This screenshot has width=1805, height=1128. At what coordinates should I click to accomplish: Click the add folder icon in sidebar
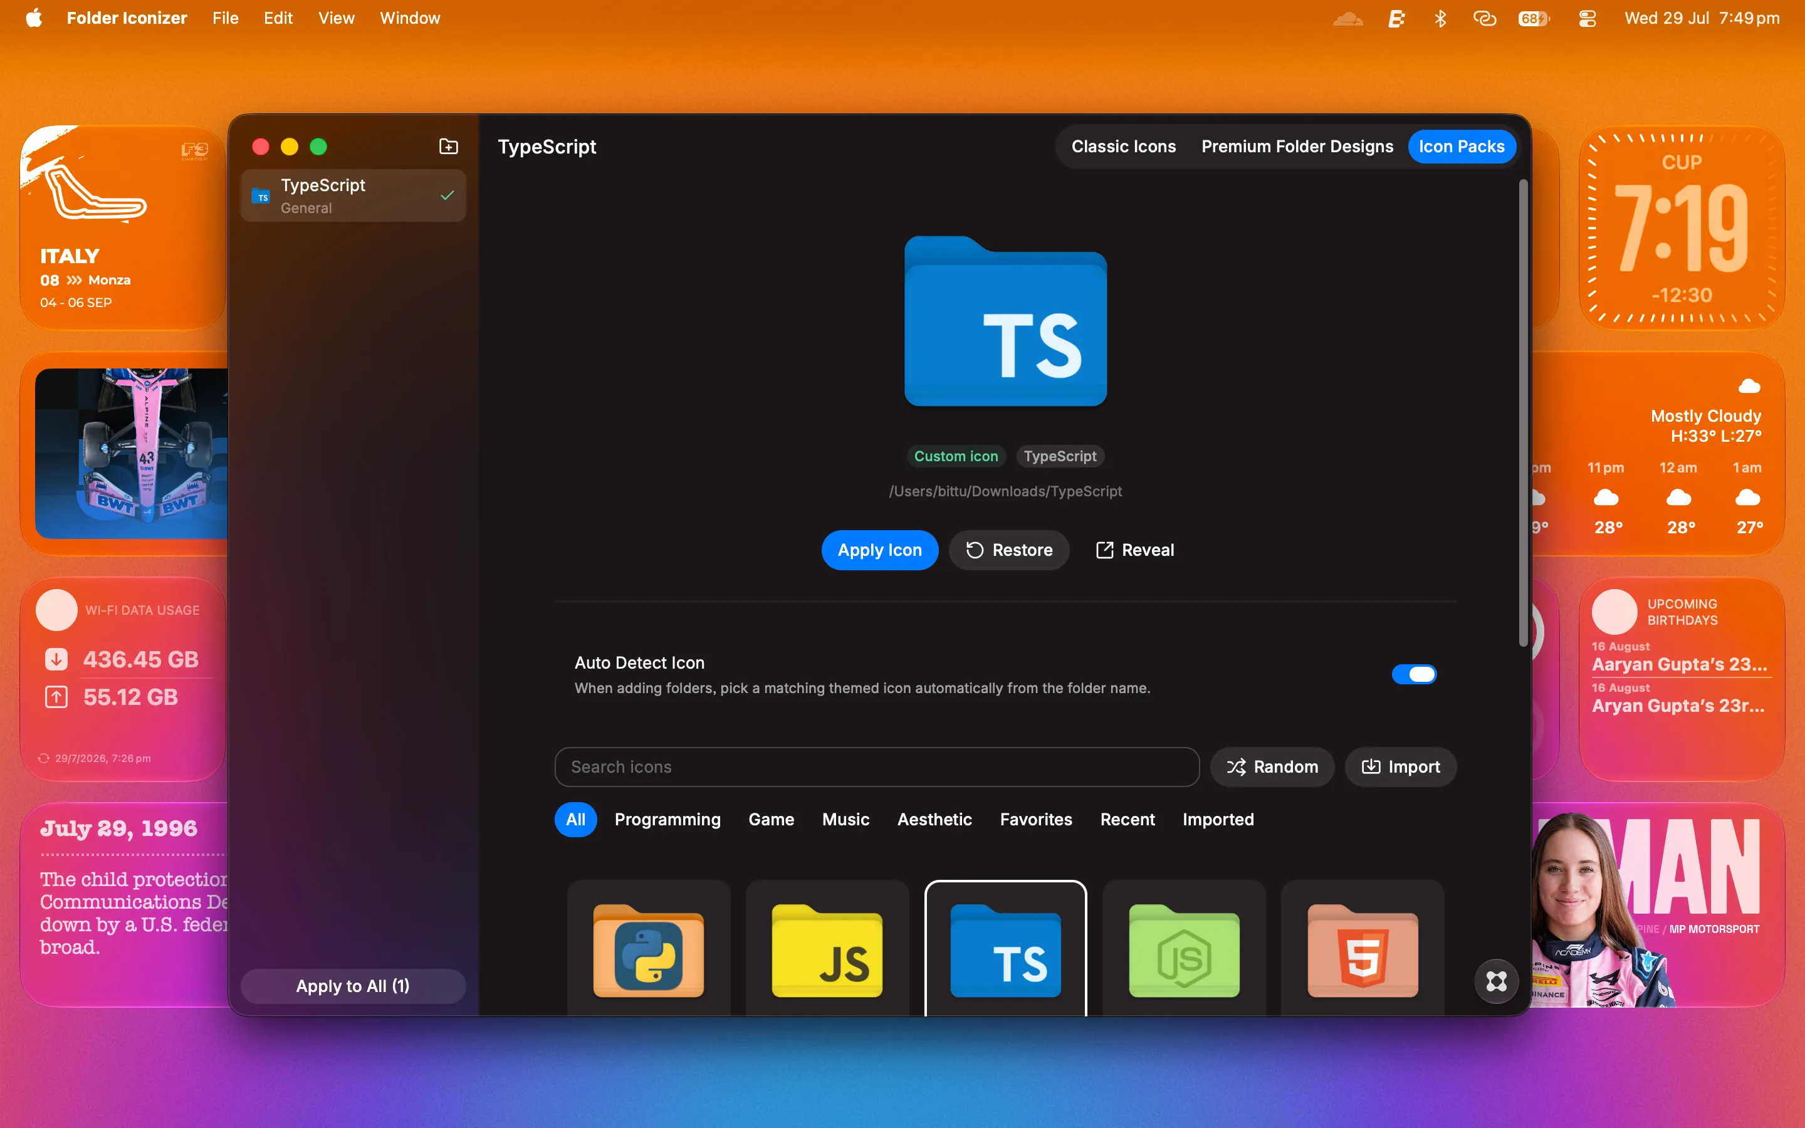[448, 146]
